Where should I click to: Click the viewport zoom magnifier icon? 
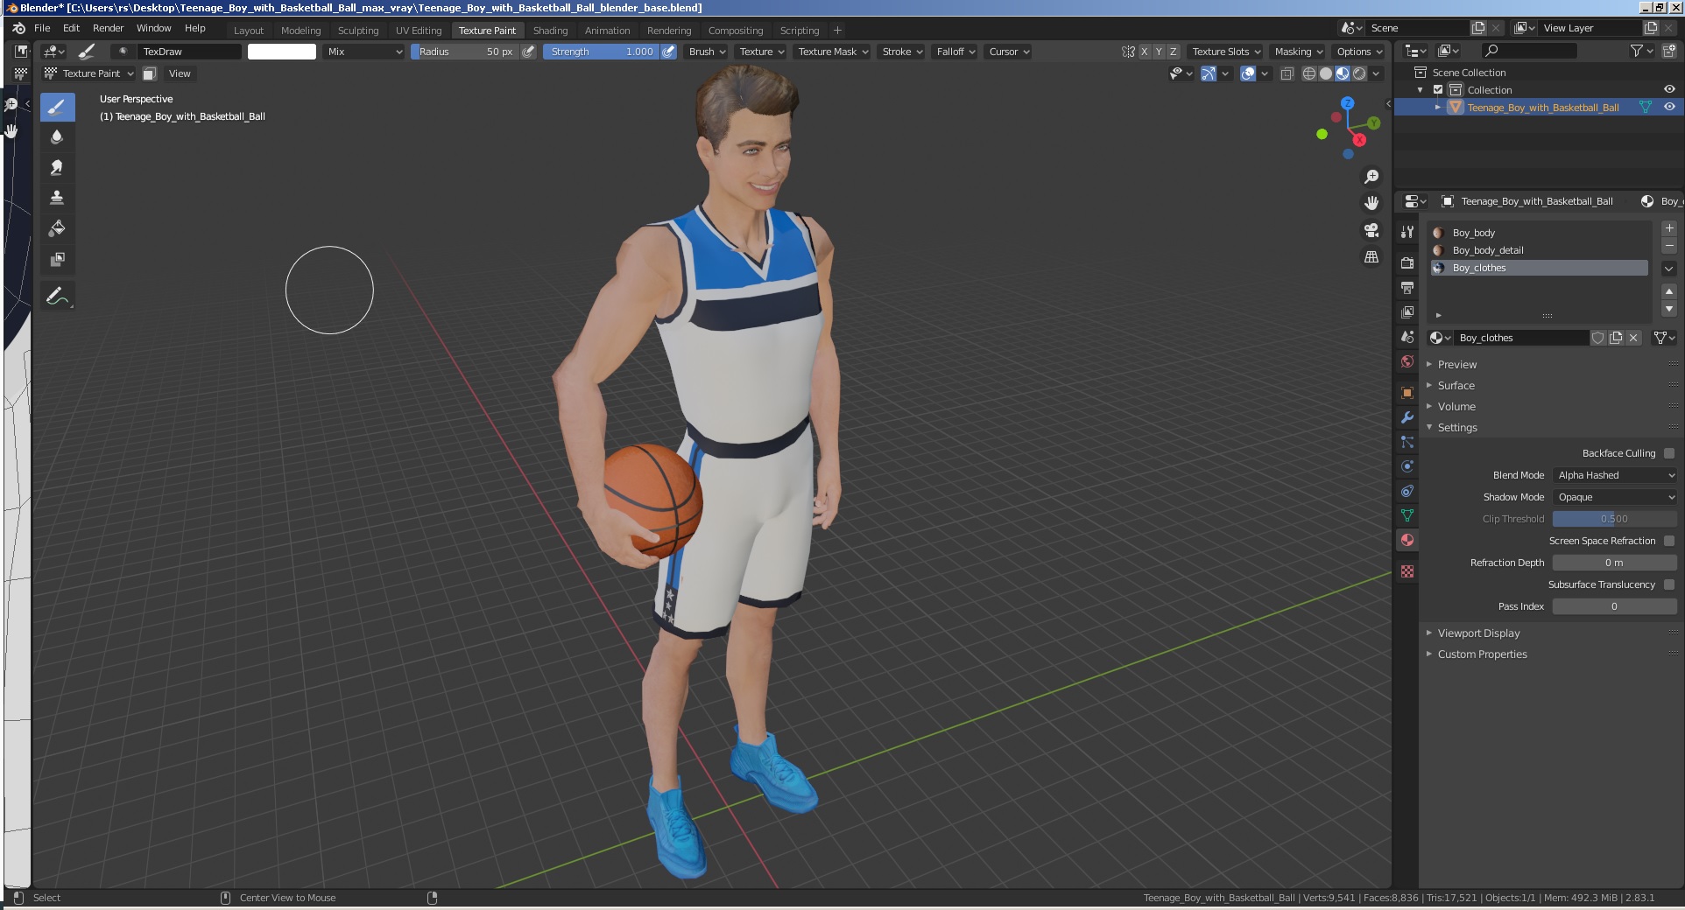1371,177
